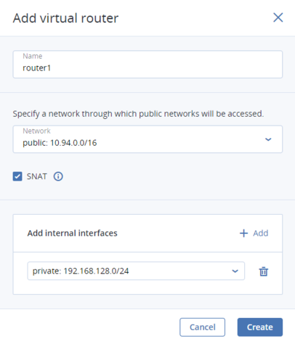This screenshot has height=344, width=295.
Task: Click the Name label inside the field
Action: [x=33, y=56]
